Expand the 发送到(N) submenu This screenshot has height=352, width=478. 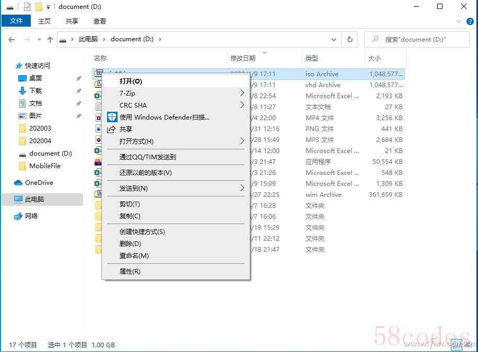coord(176,189)
